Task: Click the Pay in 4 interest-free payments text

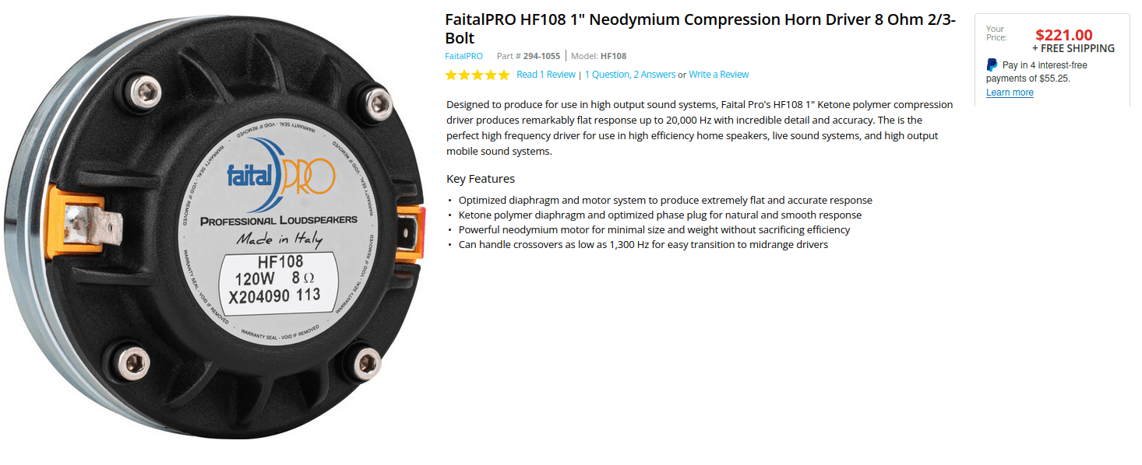Action: (x=1037, y=72)
